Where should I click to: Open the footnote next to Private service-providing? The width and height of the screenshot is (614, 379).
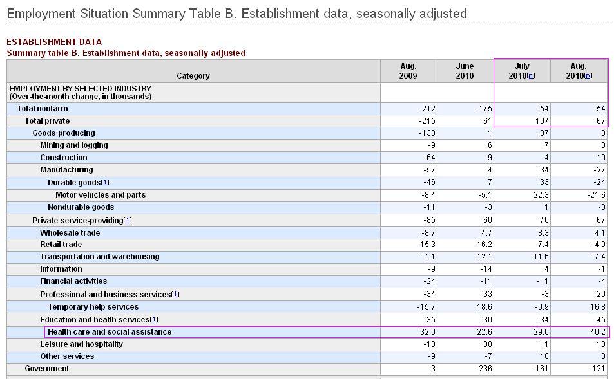(128, 221)
